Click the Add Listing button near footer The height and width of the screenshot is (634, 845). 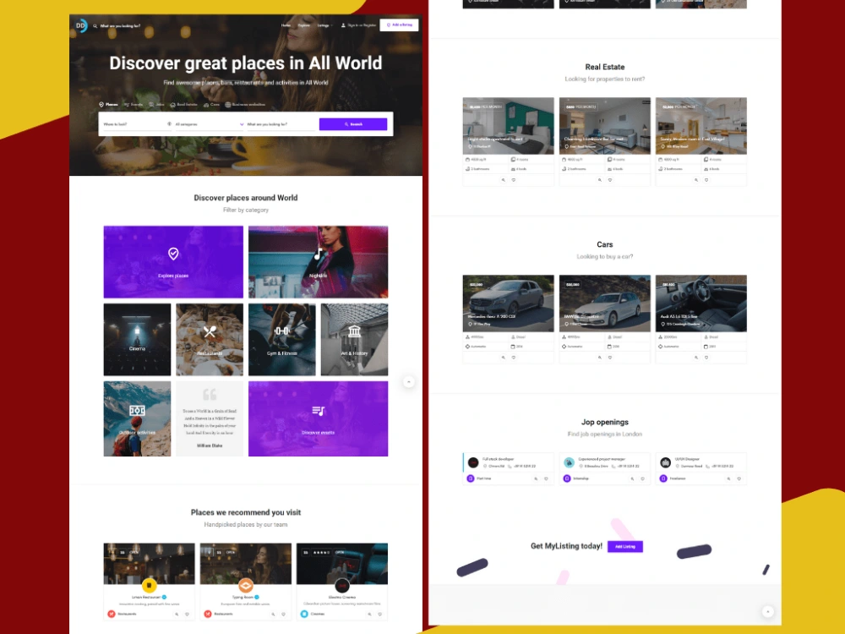coord(625,547)
